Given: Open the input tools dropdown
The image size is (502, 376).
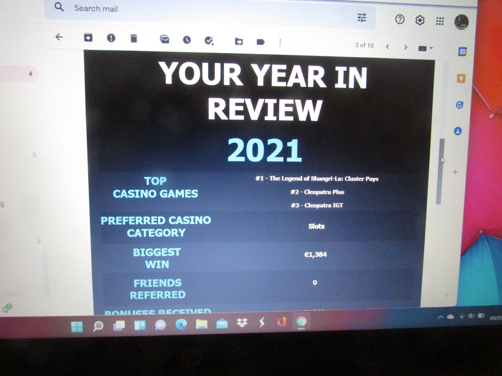Looking at the screenshot, I should (x=425, y=48).
